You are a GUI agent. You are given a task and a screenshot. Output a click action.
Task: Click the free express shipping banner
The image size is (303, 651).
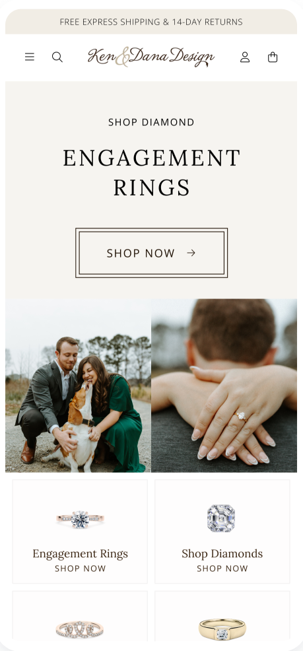(x=151, y=22)
